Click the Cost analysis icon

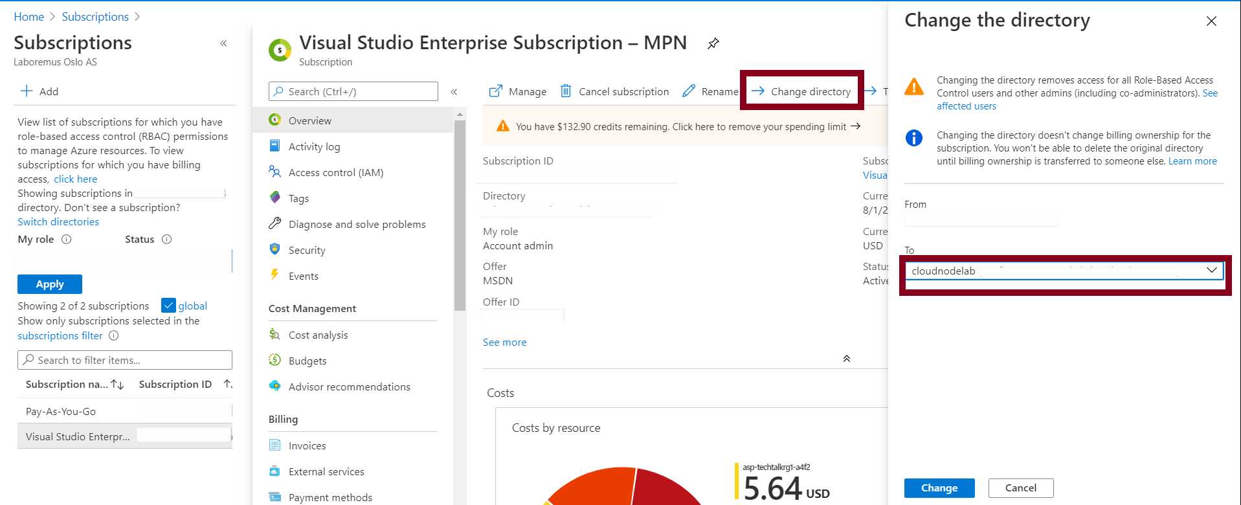pos(274,334)
